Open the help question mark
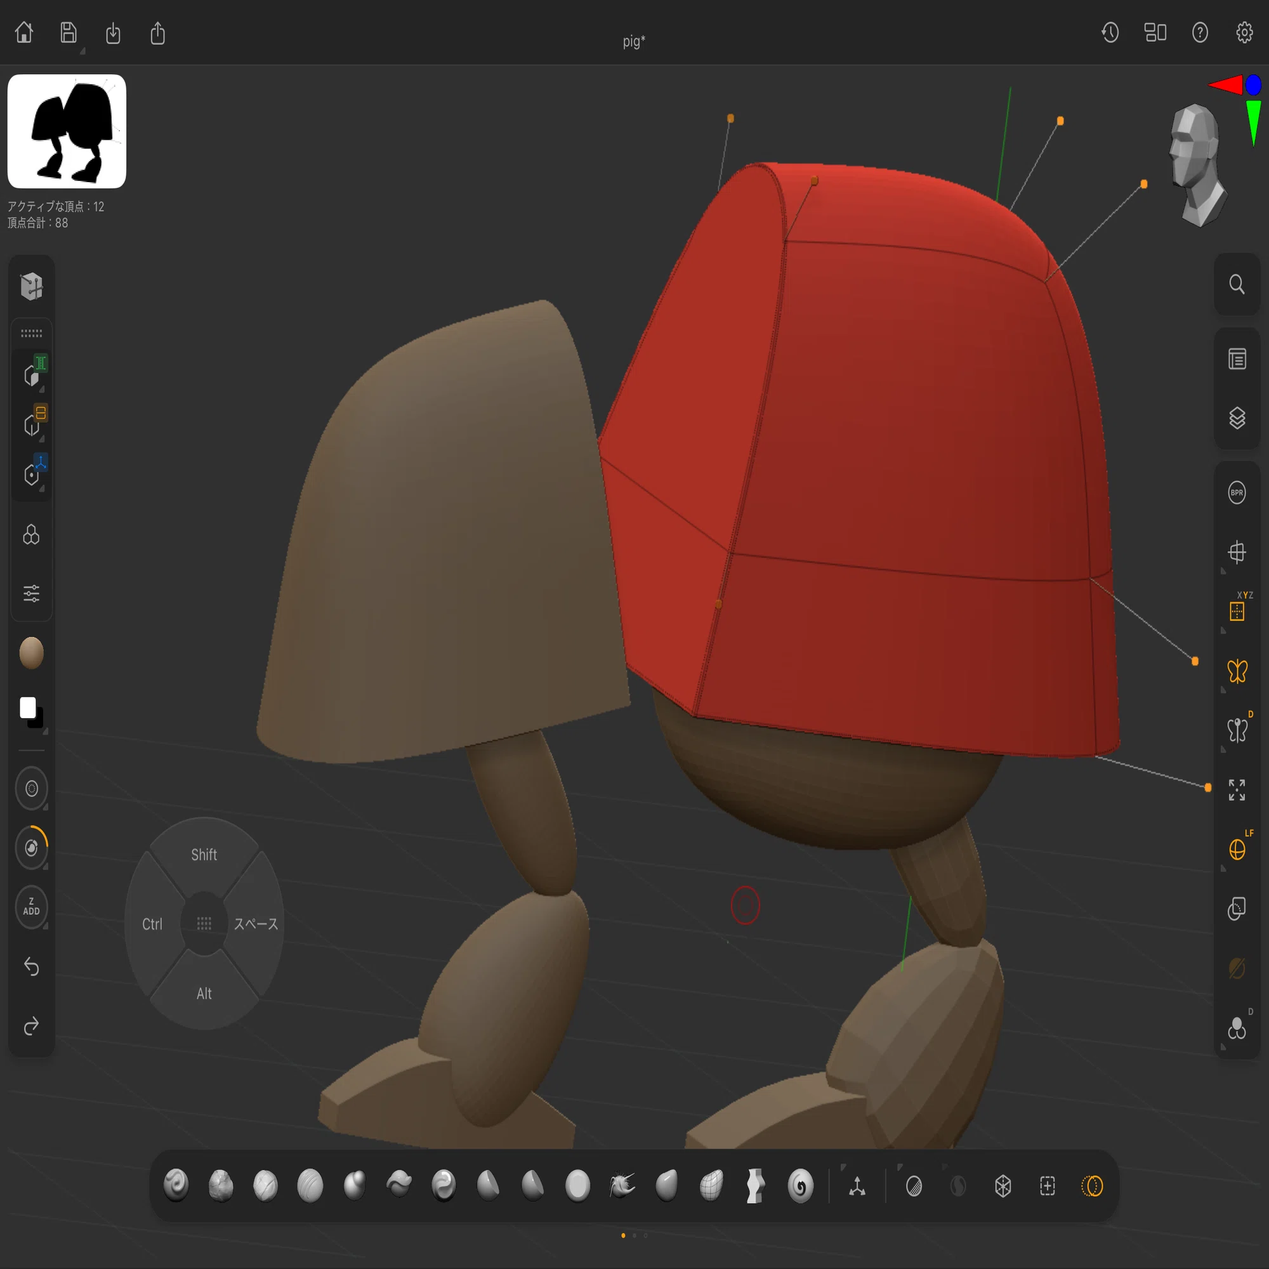The height and width of the screenshot is (1269, 1269). 1199,32
